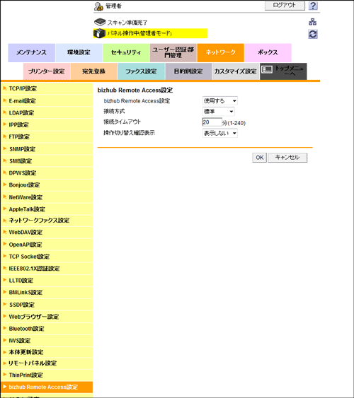Open E-mail settings in sidebar
Screen dimensions: 354x398
pos(47,101)
